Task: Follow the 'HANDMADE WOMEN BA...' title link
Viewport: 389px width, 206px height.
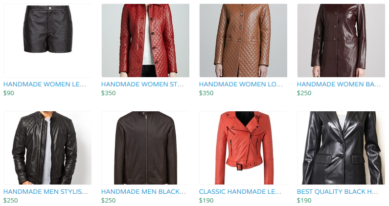Action: [x=339, y=84]
